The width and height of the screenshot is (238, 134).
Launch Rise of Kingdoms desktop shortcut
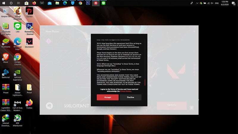[x=18, y=13]
